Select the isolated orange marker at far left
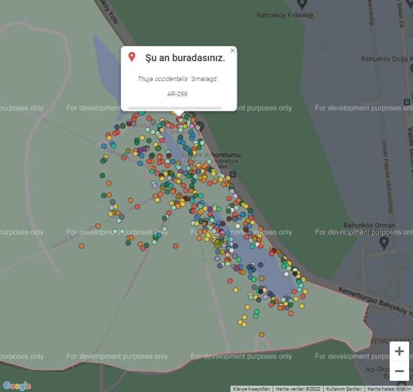The width and height of the screenshot is (413, 392). pos(81,246)
